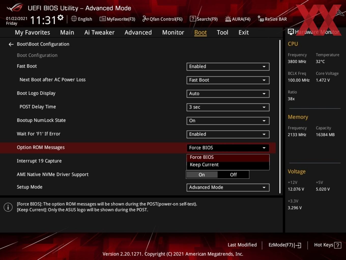Click the 01/22/2021 date text
This screenshot has height=260, width=346.
pos(17,19)
